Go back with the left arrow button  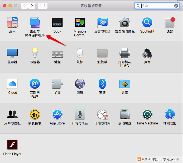[x=24, y=6]
